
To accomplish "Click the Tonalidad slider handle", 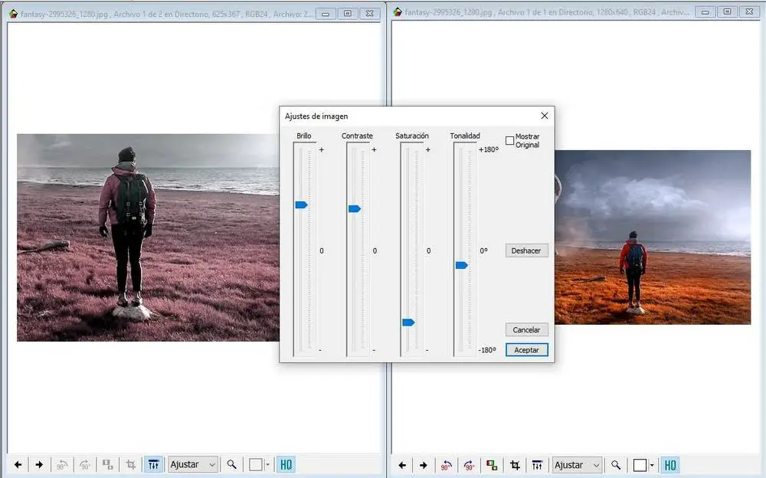I will click(462, 265).
